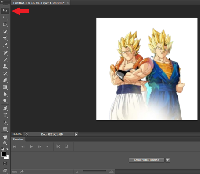This screenshot has height=174, width=200.
Task: Reset default foreground and background colors
Action: click(x=3, y=149)
